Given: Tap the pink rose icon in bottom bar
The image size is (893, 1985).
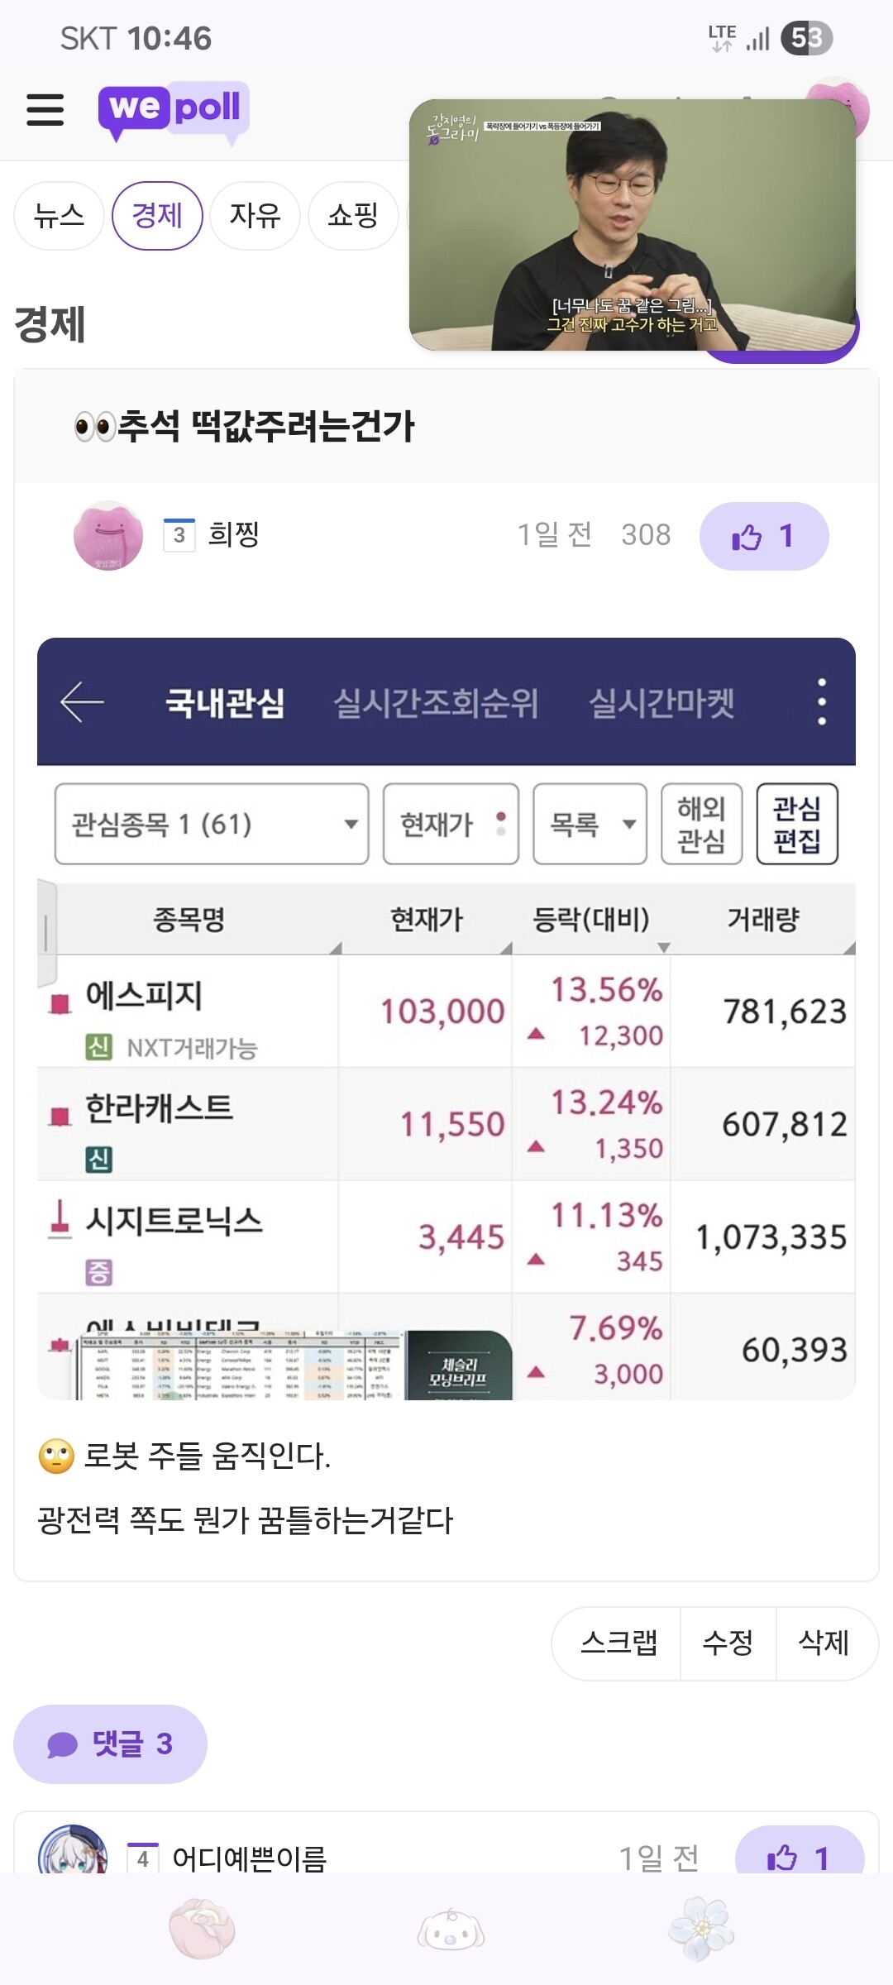Looking at the screenshot, I should click(x=202, y=1930).
